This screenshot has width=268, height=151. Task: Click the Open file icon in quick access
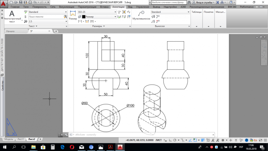click(x=16, y=2)
